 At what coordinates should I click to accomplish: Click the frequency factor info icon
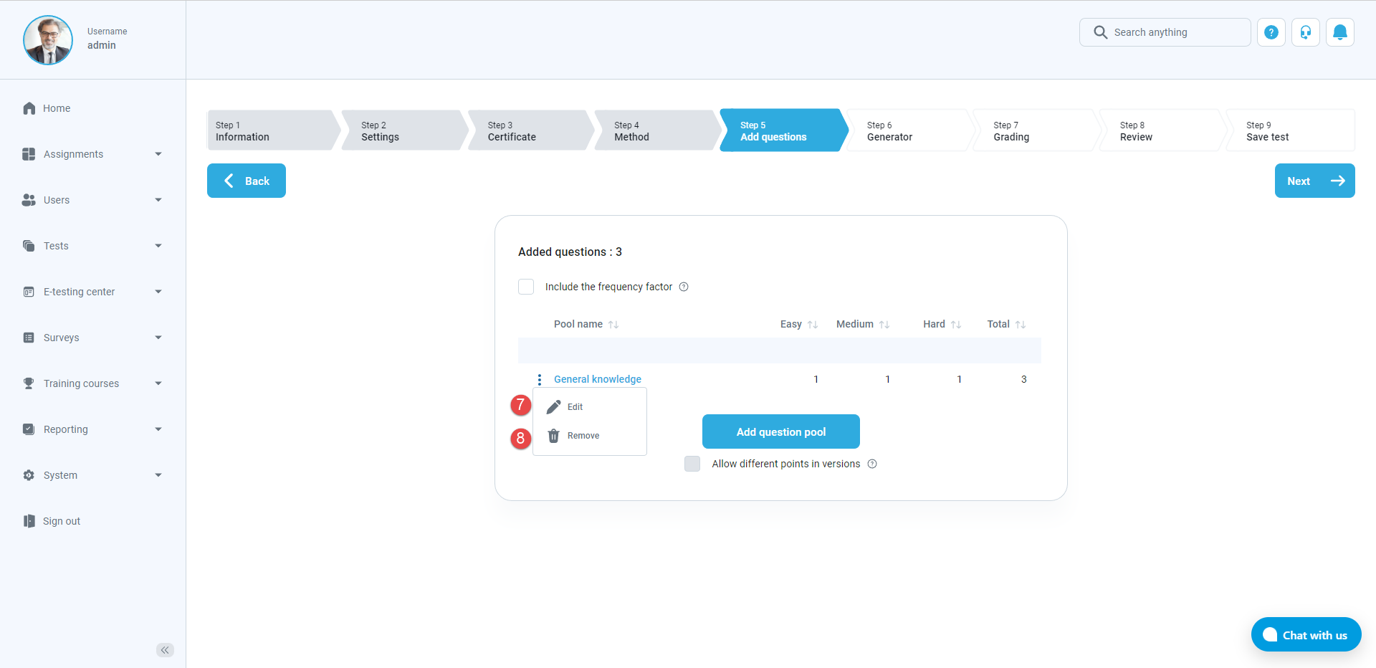coord(684,287)
